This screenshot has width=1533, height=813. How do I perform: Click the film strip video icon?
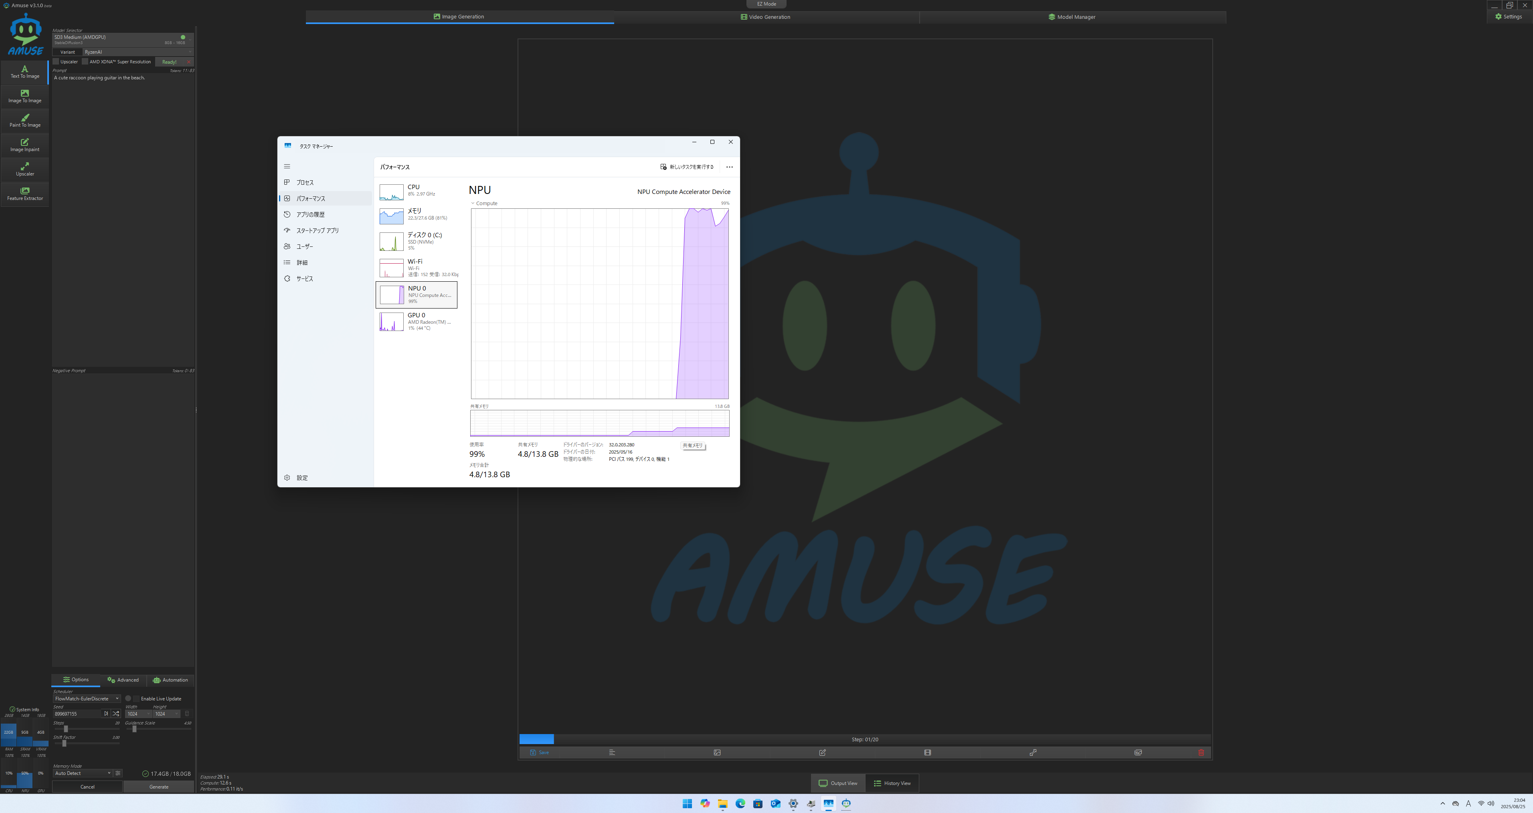pos(927,752)
